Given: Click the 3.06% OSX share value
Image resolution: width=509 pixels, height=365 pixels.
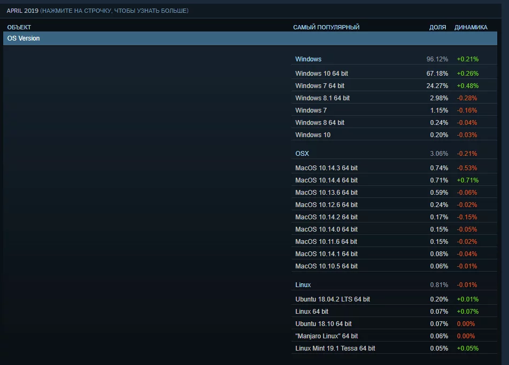Looking at the screenshot, I should (439, 154).
